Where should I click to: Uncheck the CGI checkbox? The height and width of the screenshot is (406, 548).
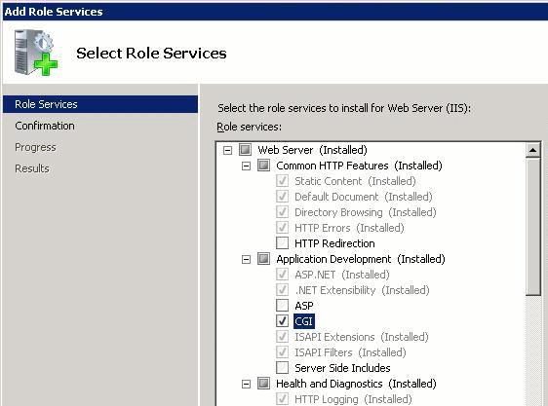pos(282,321)
